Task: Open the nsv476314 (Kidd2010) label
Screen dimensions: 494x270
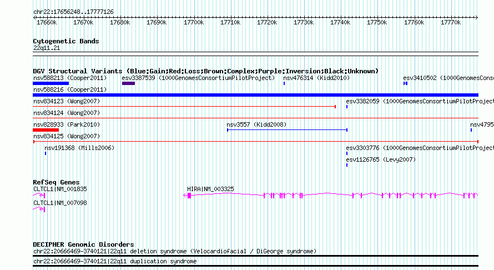Action: tap(316, 78)
